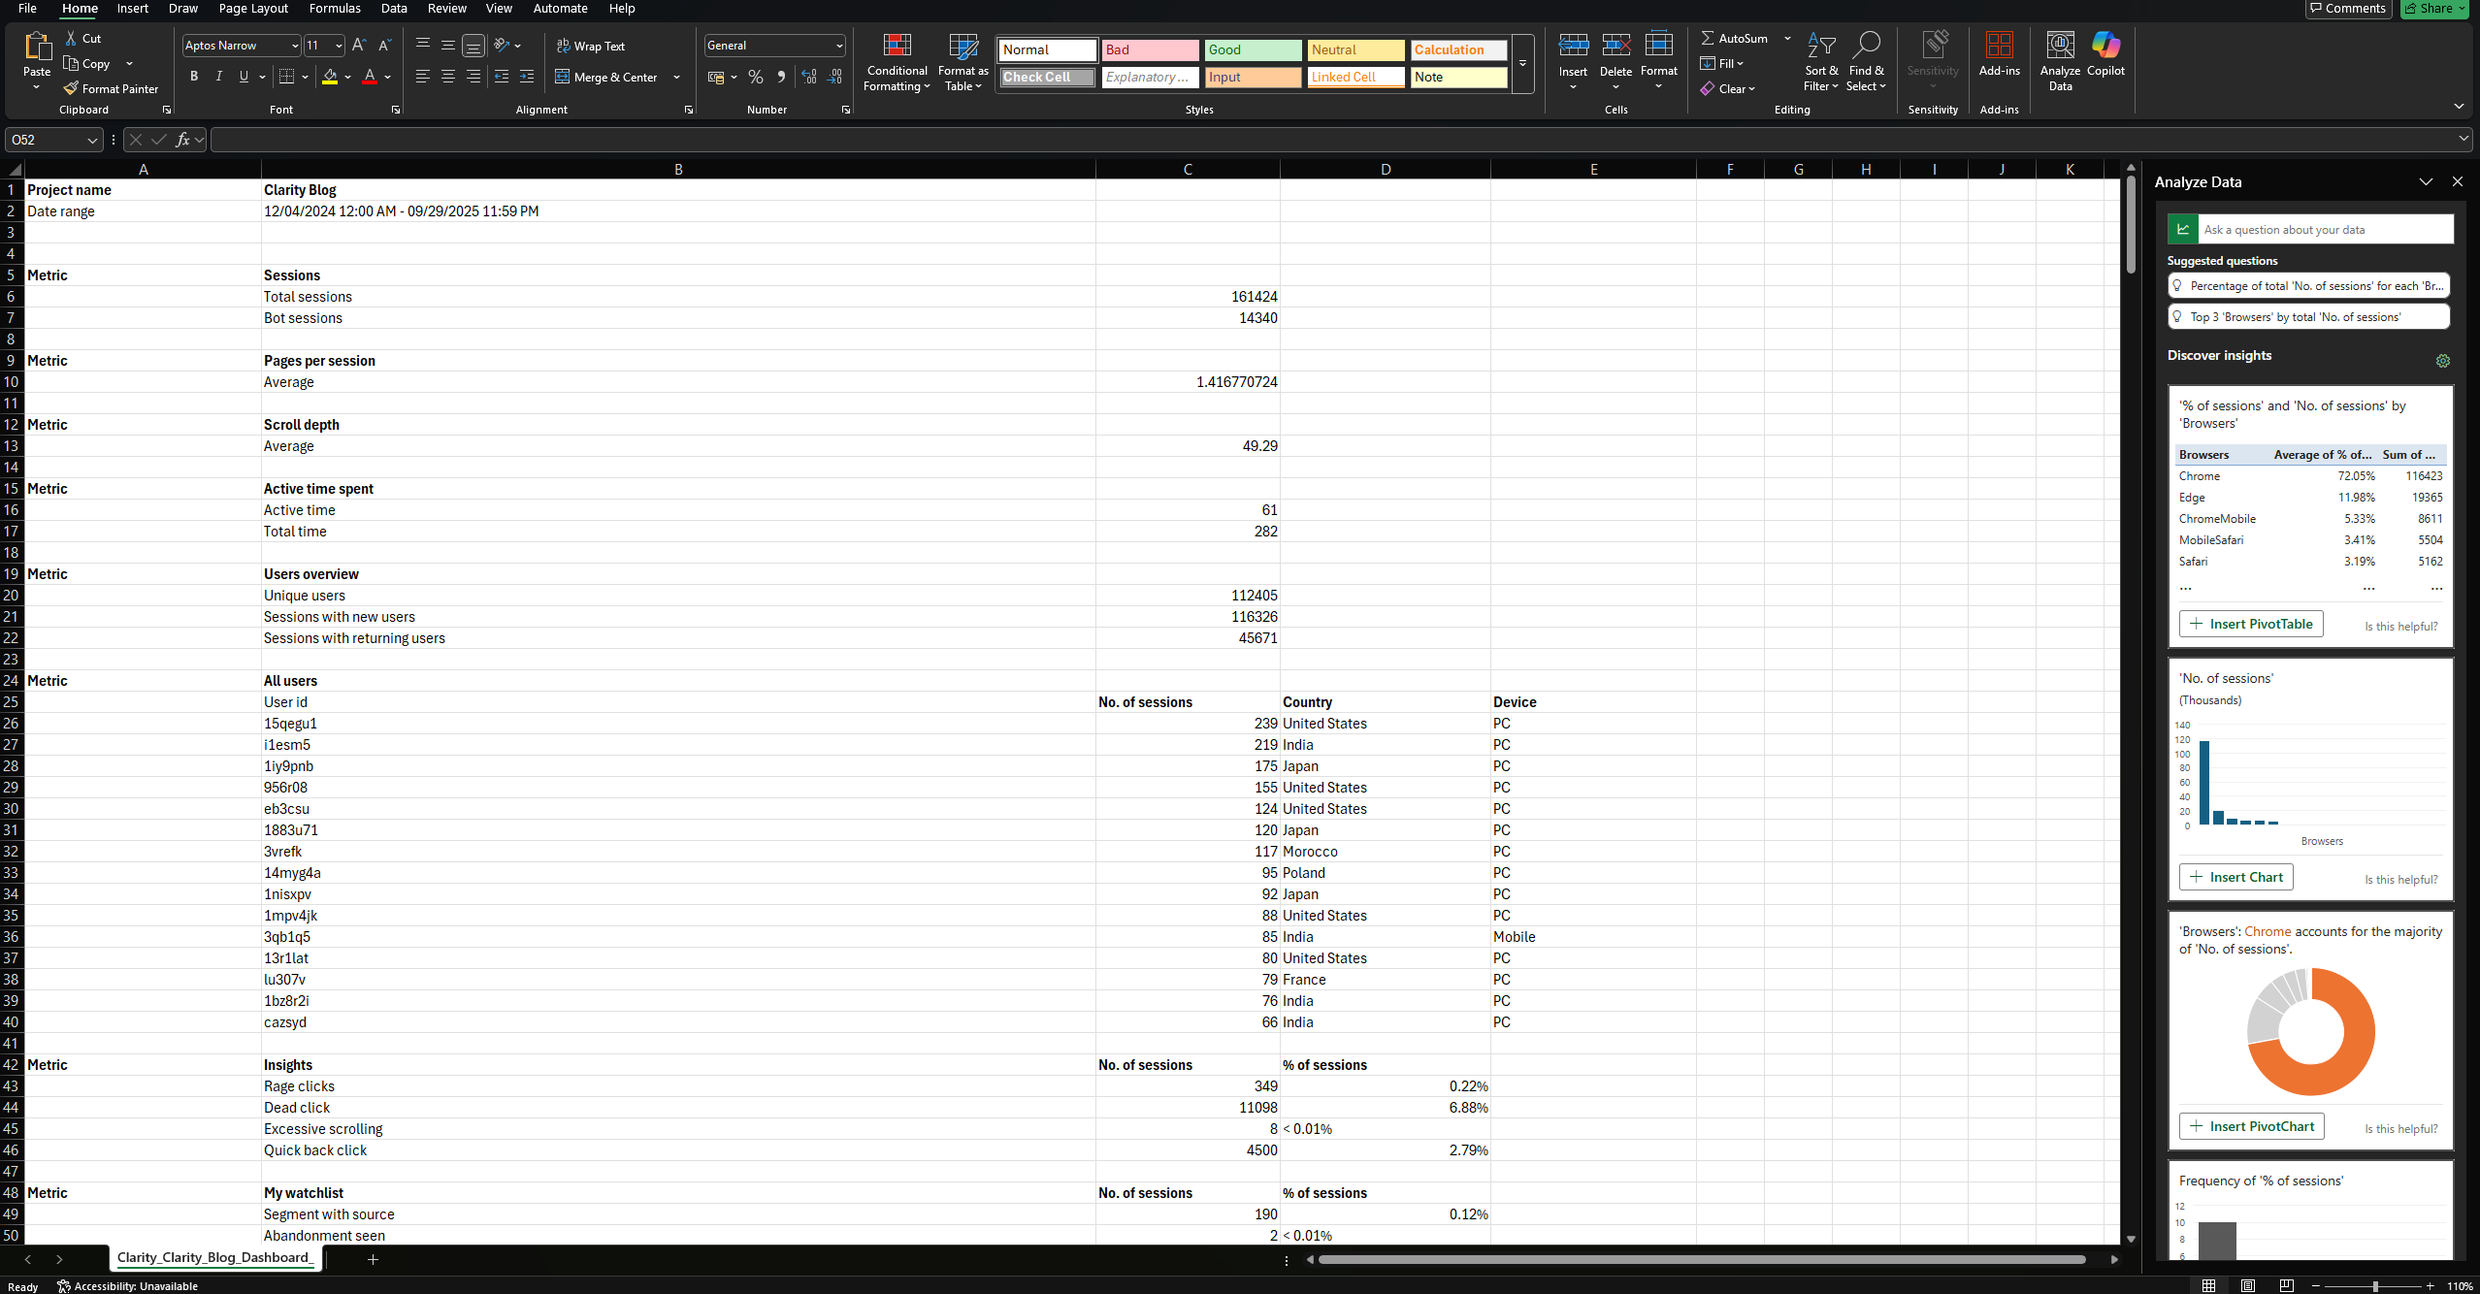2480x1294 pixels.
Task: Switch to Page Layout view in status bar
Action: pos(2248,1285)
